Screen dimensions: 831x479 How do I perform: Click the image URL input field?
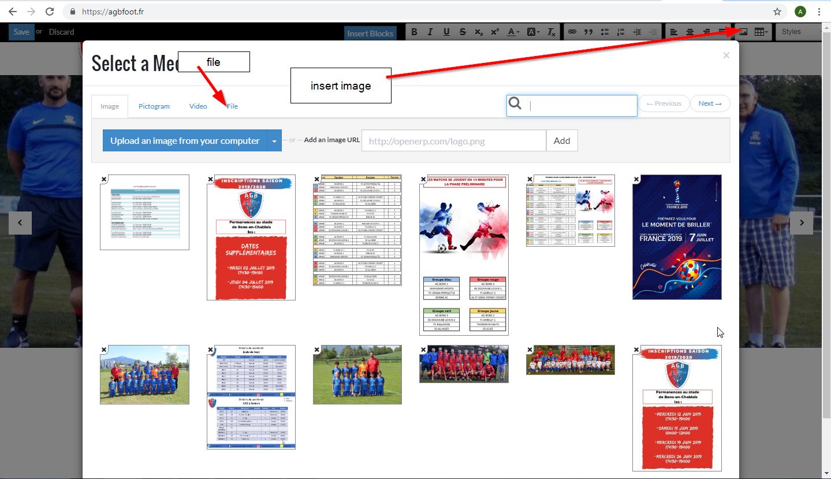(453, 140)
